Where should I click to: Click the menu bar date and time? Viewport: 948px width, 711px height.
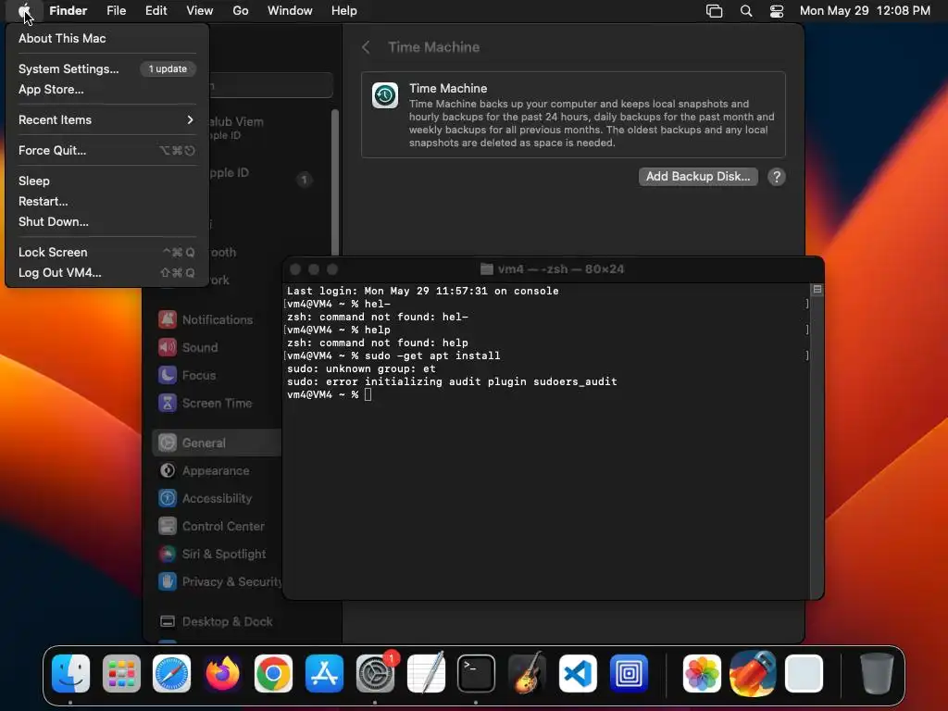(x=865, y=11)
